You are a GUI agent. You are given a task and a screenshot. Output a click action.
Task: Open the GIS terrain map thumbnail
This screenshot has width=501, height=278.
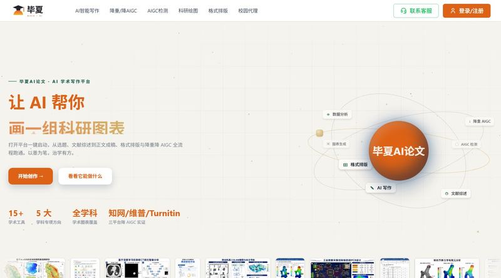pyautogui.click(x=35, y=268)
